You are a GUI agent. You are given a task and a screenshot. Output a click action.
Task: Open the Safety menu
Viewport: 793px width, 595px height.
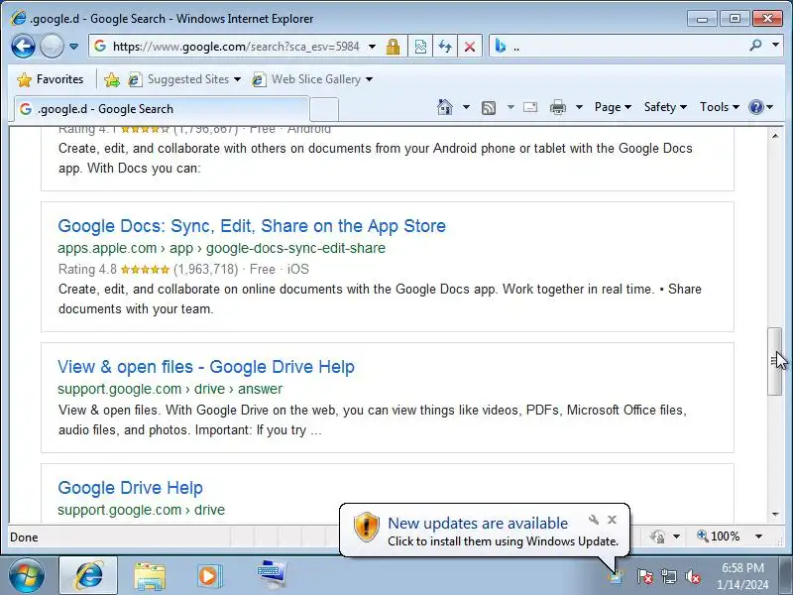665,107
